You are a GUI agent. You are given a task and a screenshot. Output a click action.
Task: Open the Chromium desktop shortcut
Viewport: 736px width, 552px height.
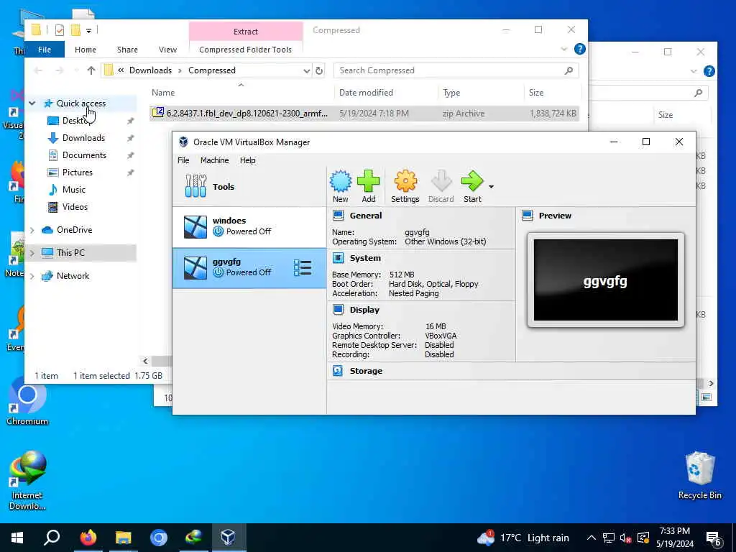coord(27,402)
